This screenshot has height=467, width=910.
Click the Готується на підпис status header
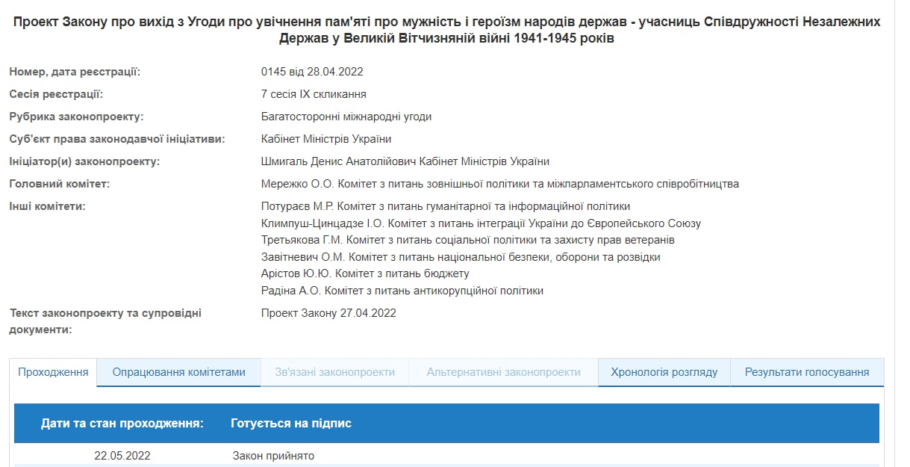[291, 424]
